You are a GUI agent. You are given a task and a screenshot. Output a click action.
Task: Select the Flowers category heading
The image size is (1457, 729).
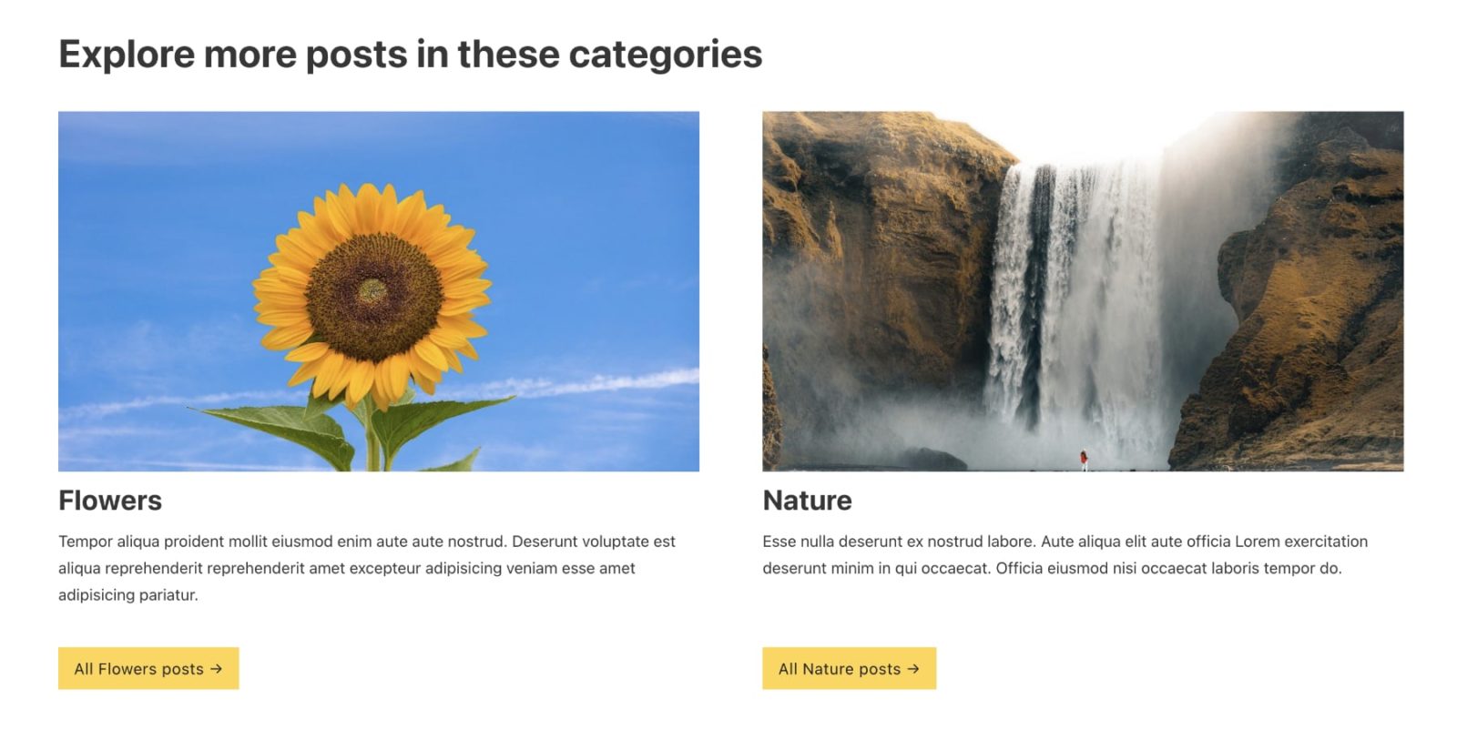pyautogui.click(x=110, y=501)
